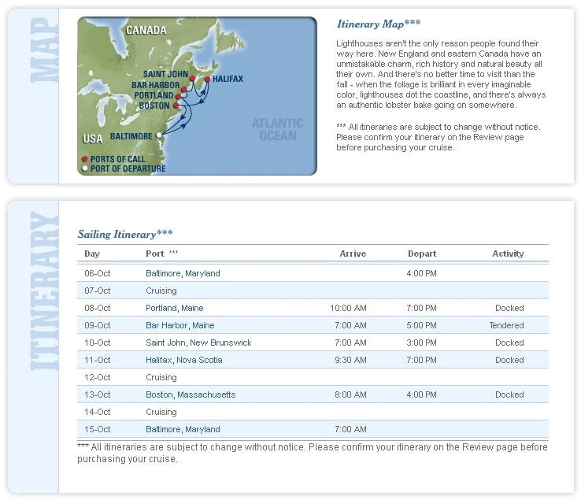Click the Depart column header
The width and height of the screenshot is (581, 500).
(x=422, y=254)
